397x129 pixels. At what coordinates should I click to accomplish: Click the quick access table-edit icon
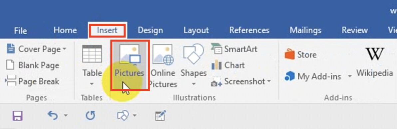click(161, 116)
